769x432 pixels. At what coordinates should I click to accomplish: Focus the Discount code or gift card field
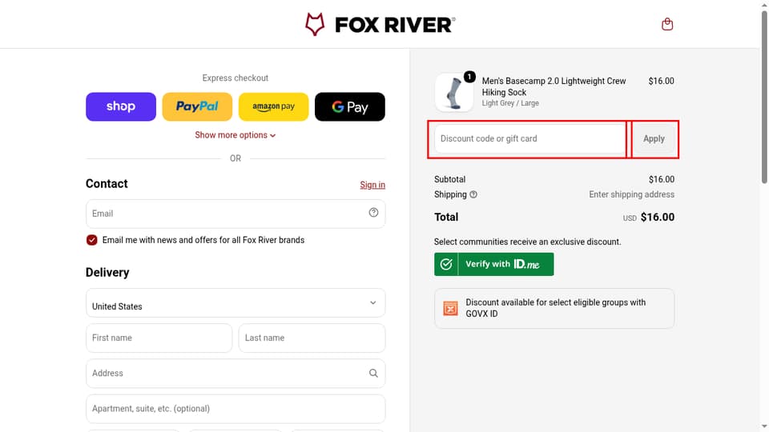pyautogui.click(x=530, y=138)
